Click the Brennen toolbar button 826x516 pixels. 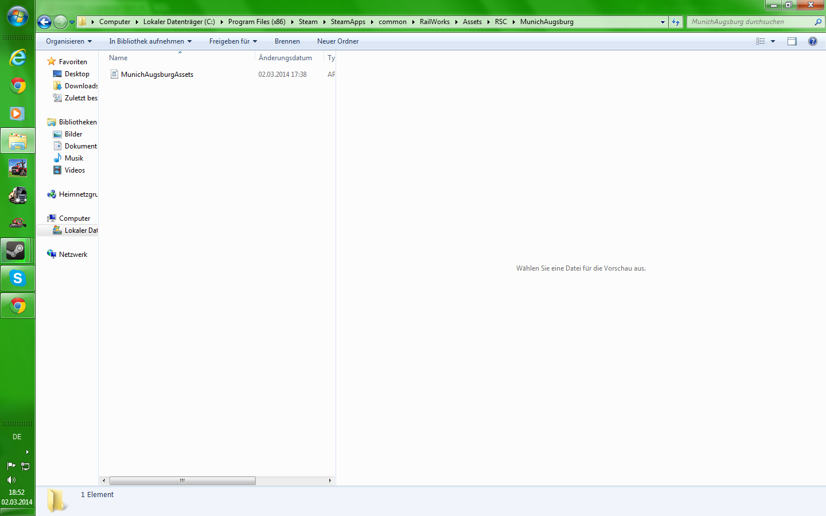pos(287,41)
